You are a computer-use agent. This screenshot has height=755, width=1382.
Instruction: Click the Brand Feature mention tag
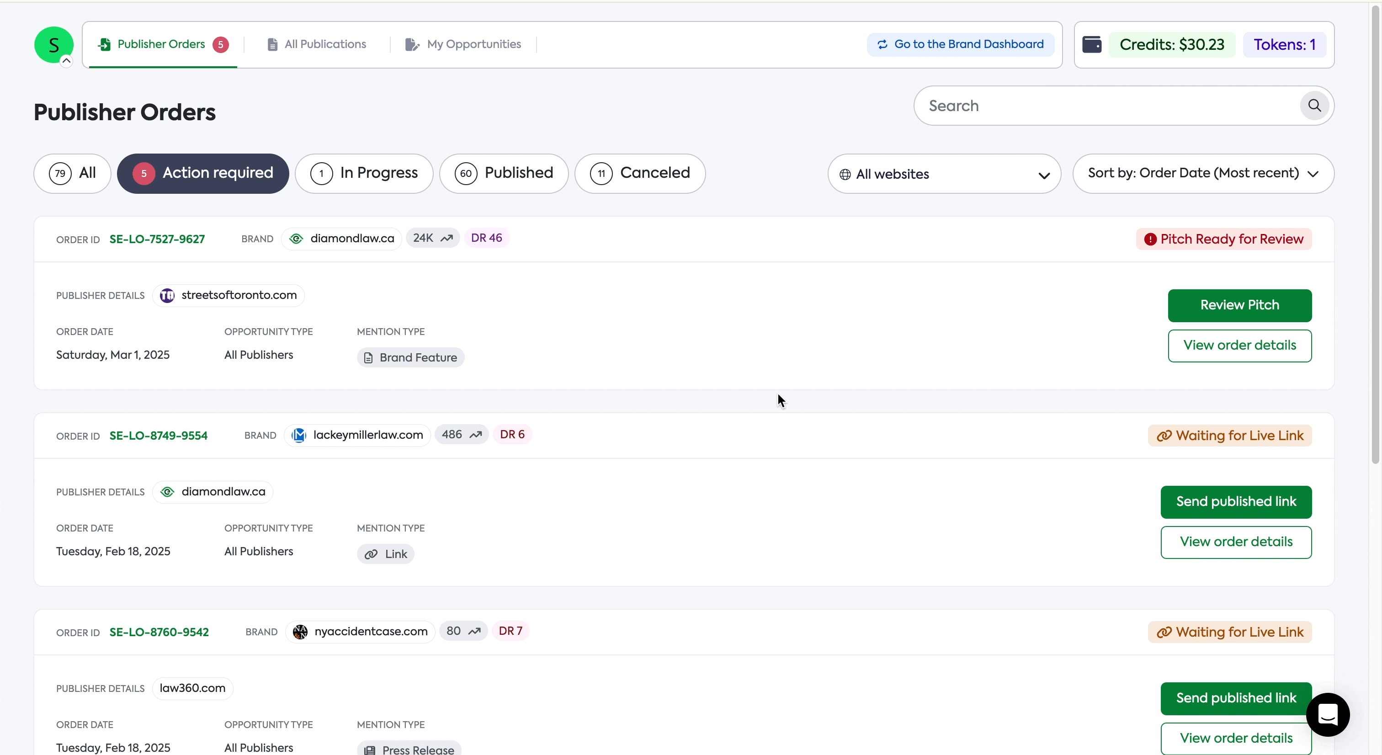[x=410, y=357]
